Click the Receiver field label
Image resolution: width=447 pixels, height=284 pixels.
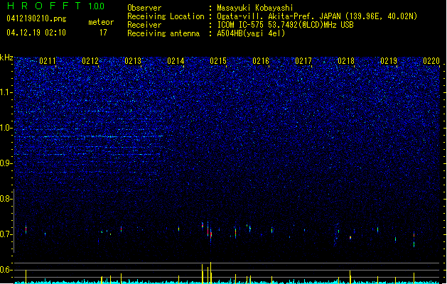(x=144, y=25)
